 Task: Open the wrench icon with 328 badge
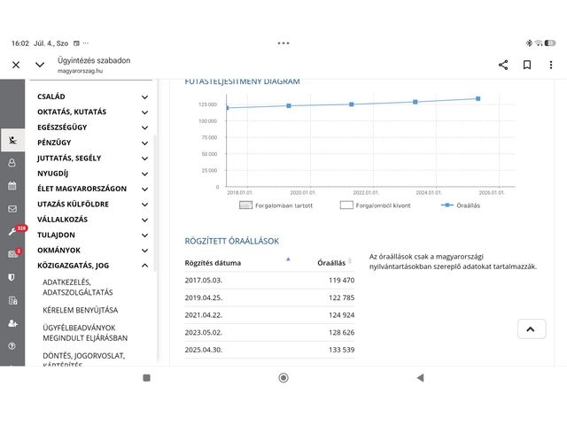pyautogui.click(x=12, y=232)
